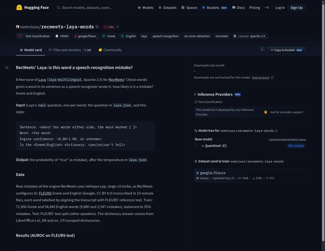The height and width of the screenshot is (251, 325).
Task: Click the Log In link
Action: [x=280, y=8]
